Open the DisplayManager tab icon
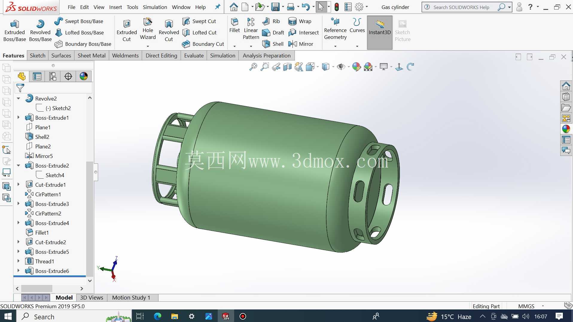The image size is (573, 322). tap(84, 76)
